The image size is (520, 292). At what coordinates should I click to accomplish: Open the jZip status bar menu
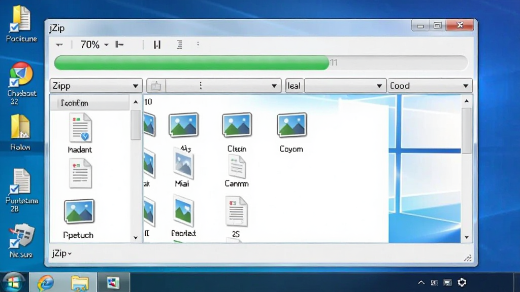coord(61,253)
